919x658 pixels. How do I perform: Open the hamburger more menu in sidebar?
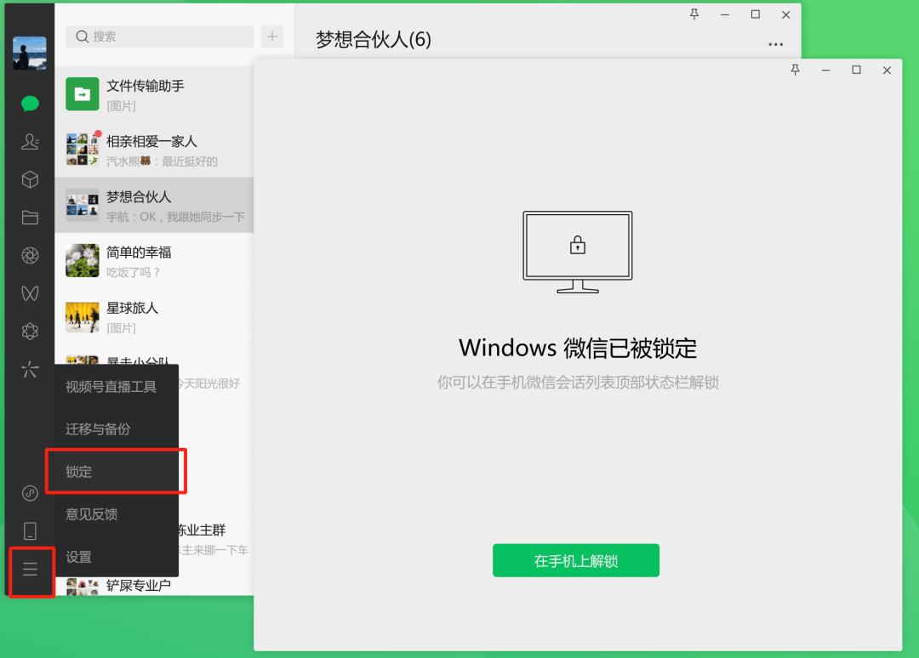click(30, 571)
